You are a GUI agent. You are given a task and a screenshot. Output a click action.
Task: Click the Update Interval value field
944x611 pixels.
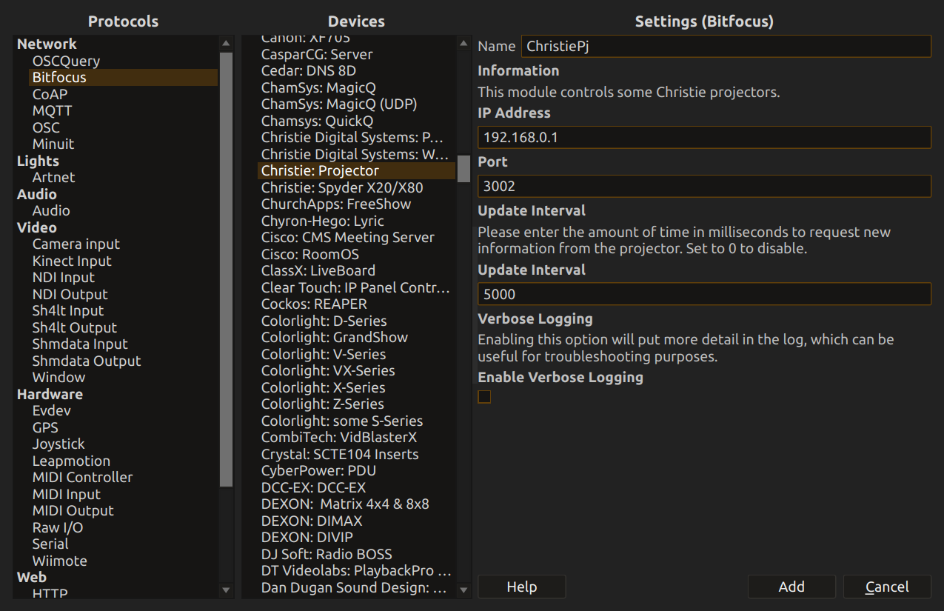703,294
